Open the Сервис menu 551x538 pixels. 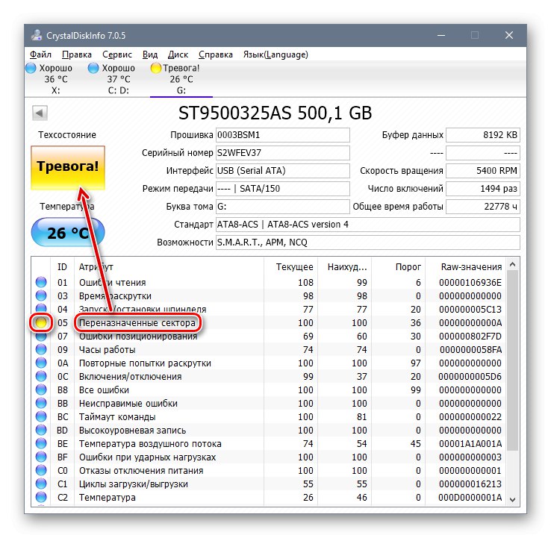tap(117, 54)
